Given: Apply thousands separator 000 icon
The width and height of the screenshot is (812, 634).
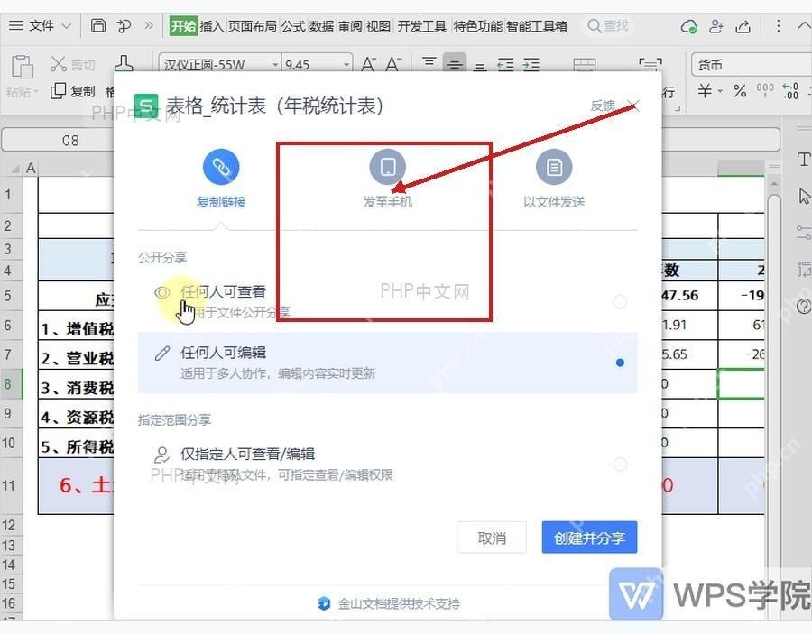Looking at the screenshot, I should [x=765, y=90].
